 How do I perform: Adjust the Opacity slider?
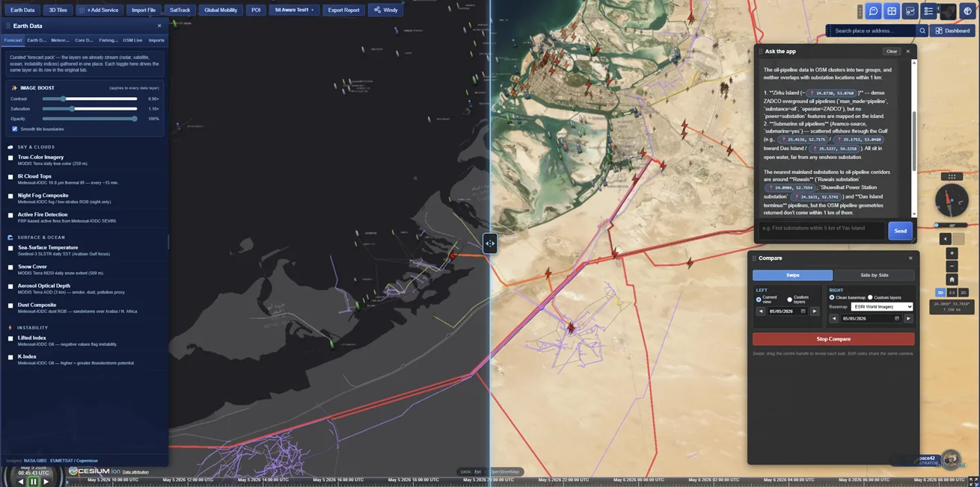coord(90,119)
